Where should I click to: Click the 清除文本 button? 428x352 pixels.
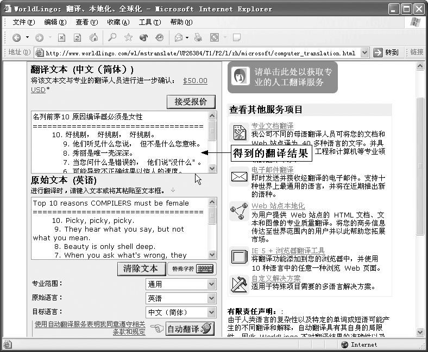point(141,268)
